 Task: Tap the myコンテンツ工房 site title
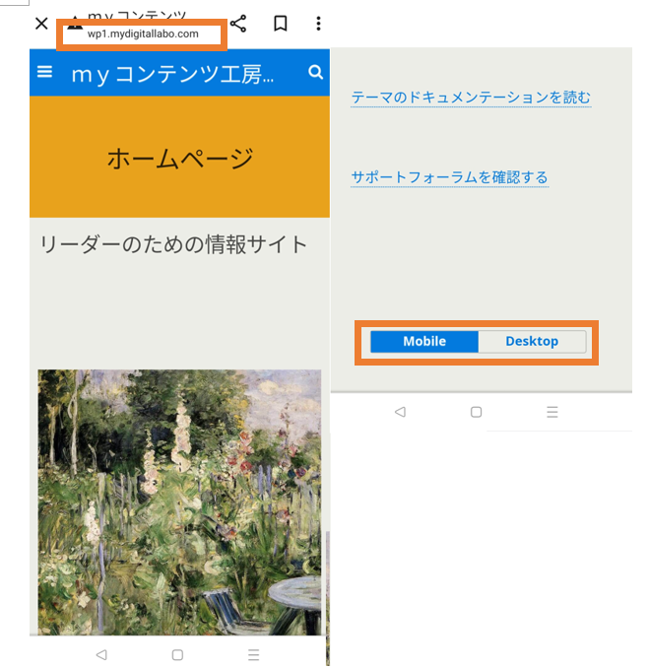[172, 75]
